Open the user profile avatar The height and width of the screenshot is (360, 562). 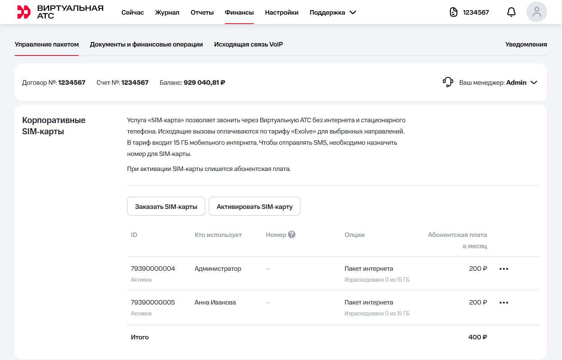[x=536, y=12]
